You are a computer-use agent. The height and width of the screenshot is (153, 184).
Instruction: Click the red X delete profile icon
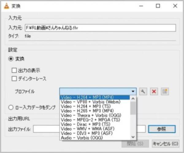click(154, 91)
